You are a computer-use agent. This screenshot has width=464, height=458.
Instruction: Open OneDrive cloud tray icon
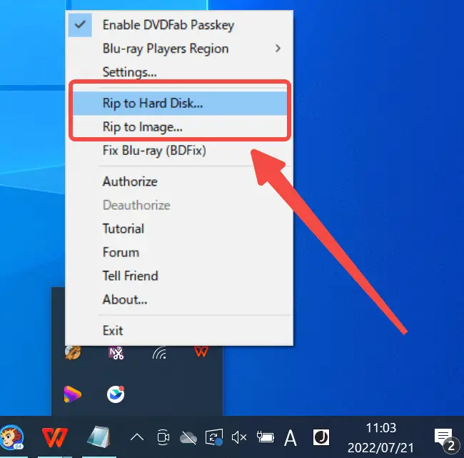(188, 437)
